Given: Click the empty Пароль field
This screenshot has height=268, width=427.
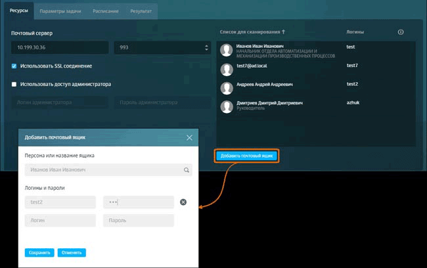Looking at the screenshot, I should coord(139,220).
